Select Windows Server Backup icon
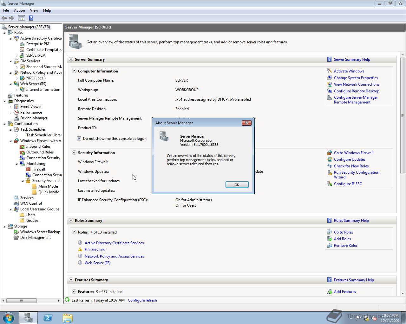The height and width of the screenshot is (324, 406). point(16,232)
